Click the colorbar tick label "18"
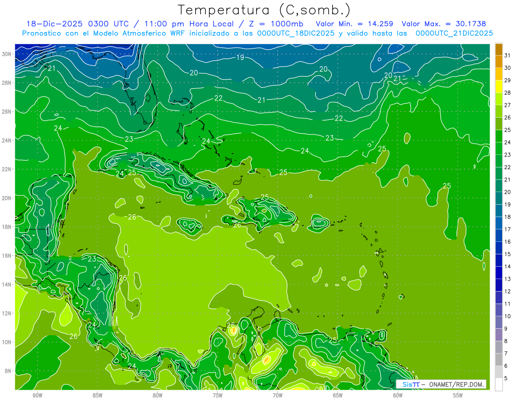 pos(507,217)
